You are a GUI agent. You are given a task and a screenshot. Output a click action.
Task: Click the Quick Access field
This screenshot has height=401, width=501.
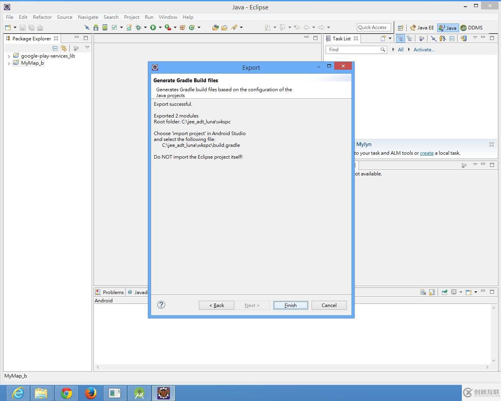374,27
